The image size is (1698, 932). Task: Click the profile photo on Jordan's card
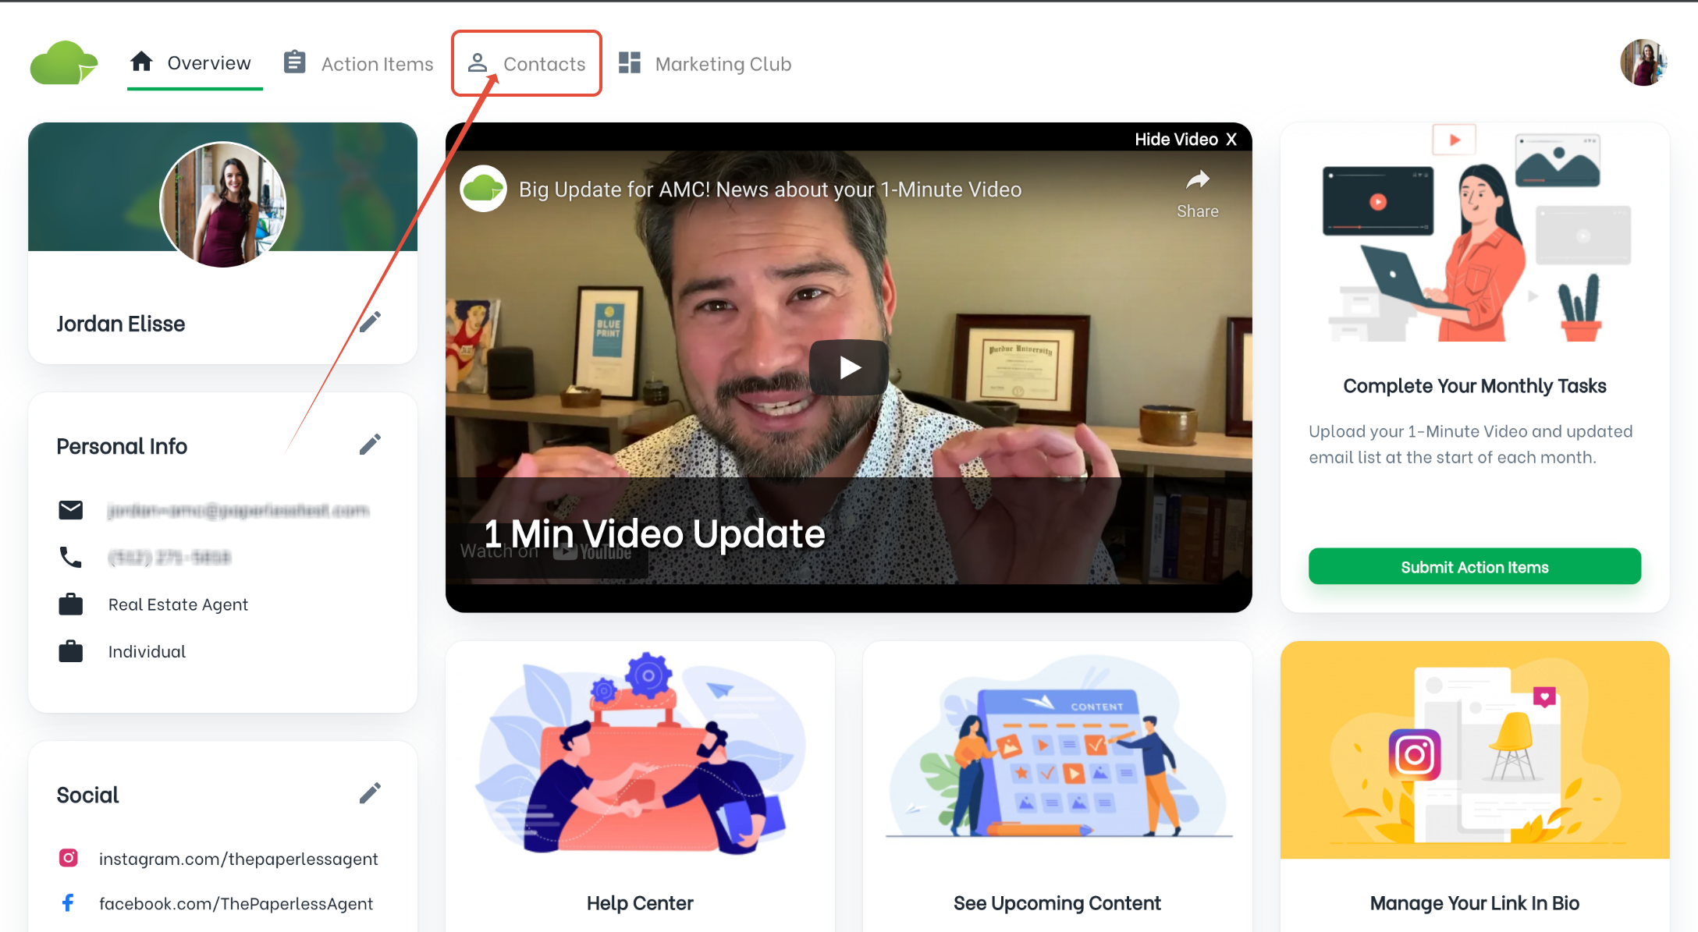coord(223,204)
